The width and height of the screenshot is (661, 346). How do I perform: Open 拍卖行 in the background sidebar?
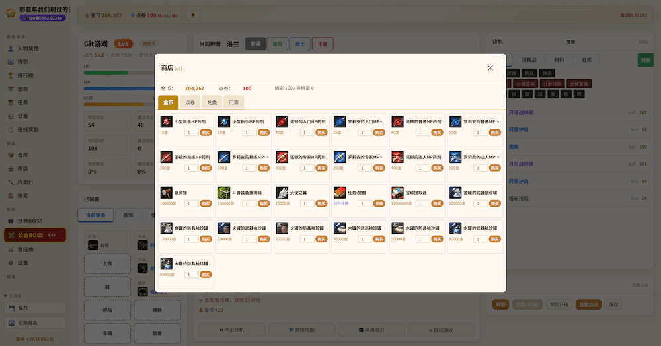click(x=26, y=182)
